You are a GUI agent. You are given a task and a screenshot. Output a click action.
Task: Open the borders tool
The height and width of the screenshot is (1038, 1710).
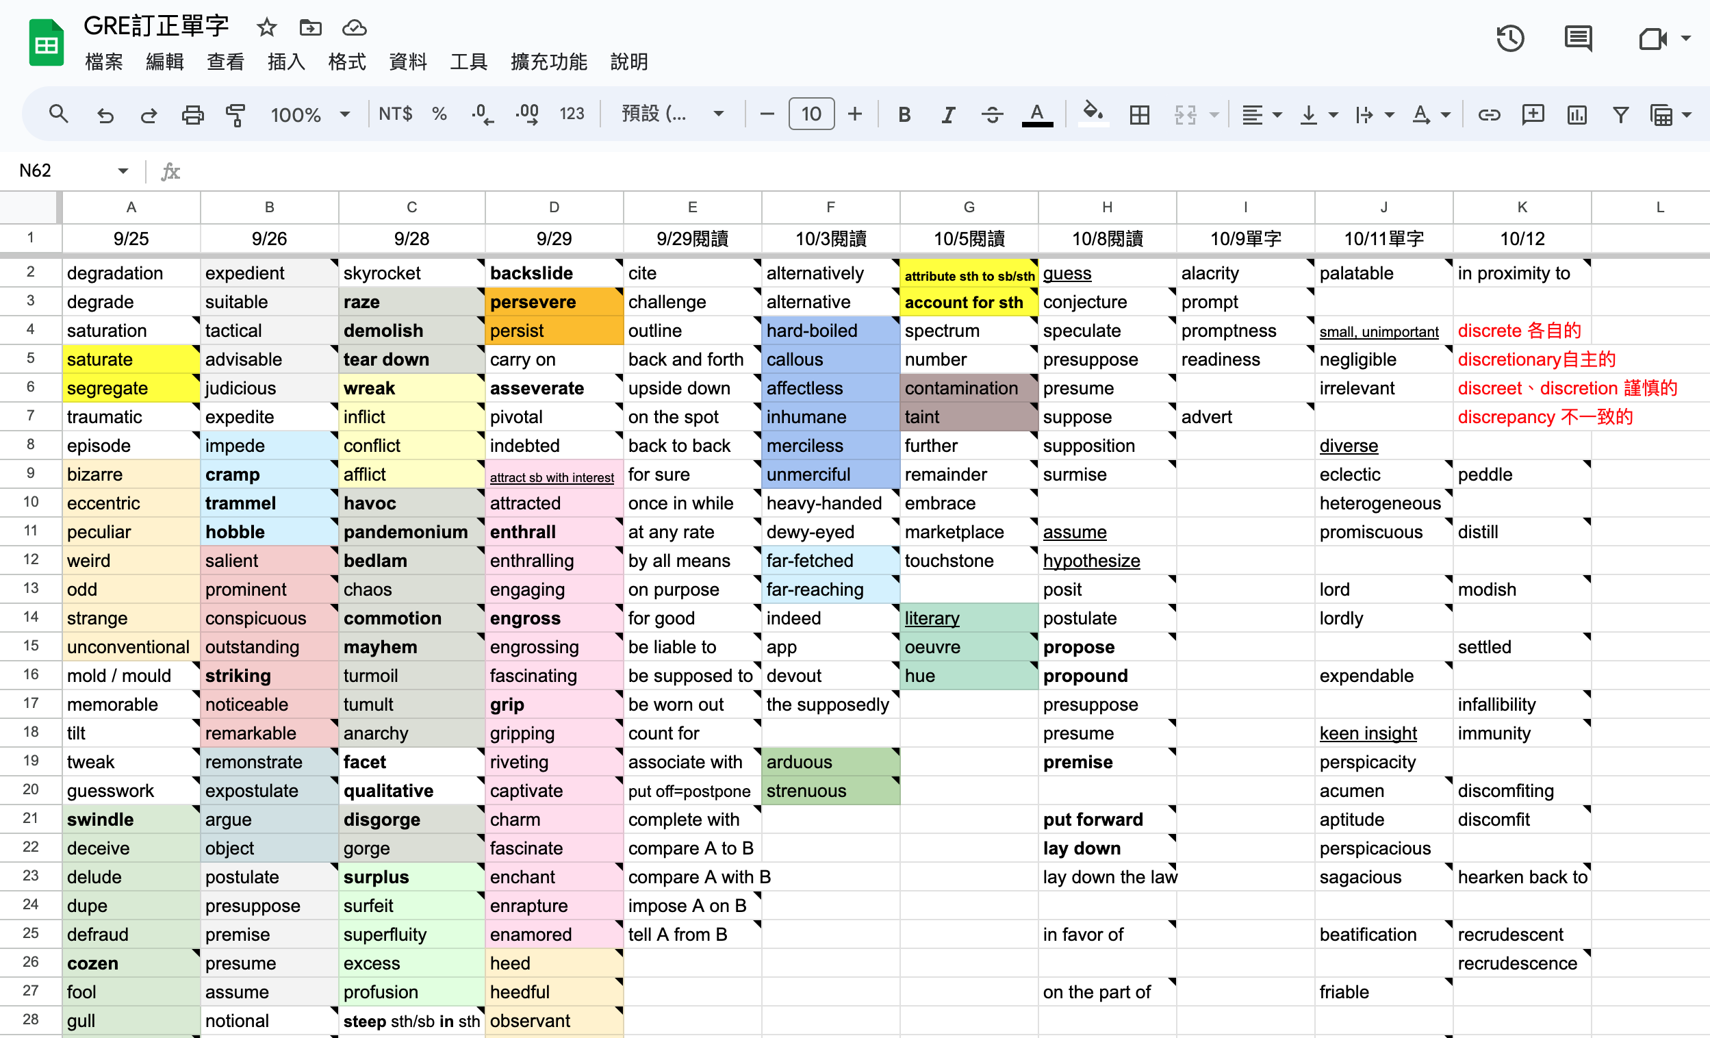pyautogui.click(x=1139, y=114)
